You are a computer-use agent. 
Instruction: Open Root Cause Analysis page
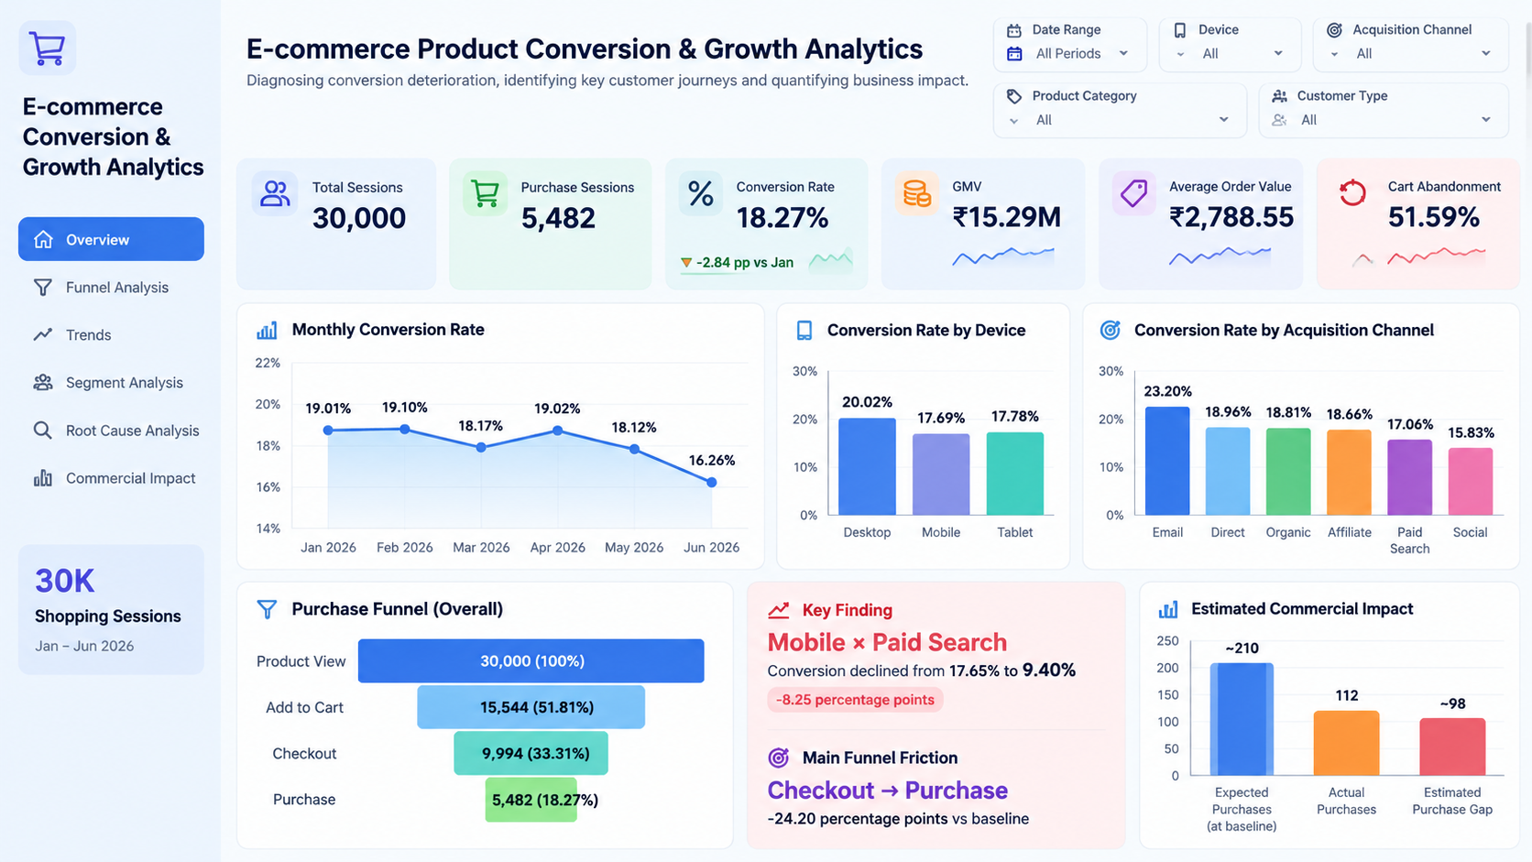pos(111,431)
